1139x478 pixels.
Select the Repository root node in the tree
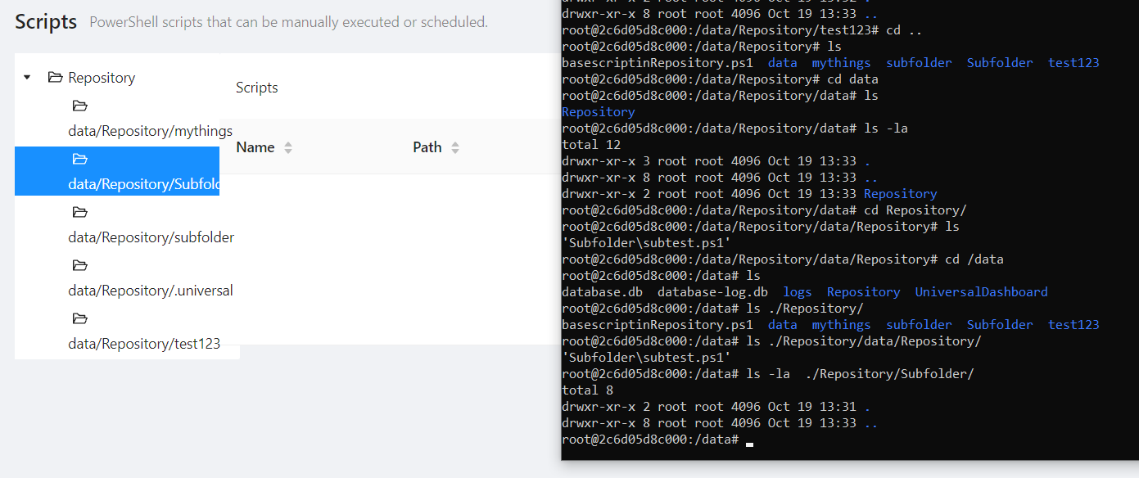pyautogui.click(x=102, y=77)
